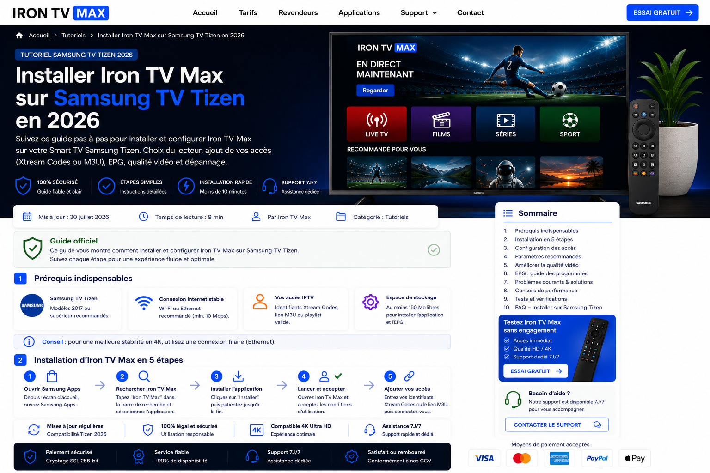Click the Apple Pay payment logo
Screen dimensions: 710x473
click(x=635, y=458)
